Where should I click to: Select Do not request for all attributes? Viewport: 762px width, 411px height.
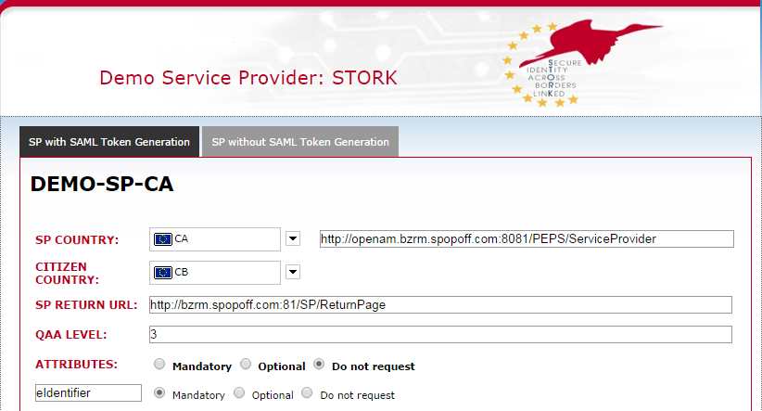pyautogui.click(x=319, y=364)
